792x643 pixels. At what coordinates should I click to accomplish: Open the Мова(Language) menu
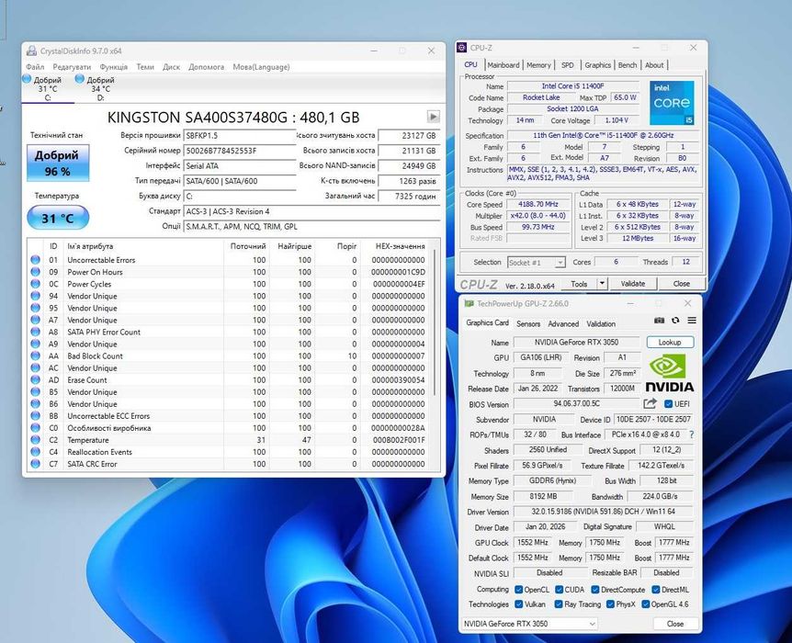pos(261,67)
